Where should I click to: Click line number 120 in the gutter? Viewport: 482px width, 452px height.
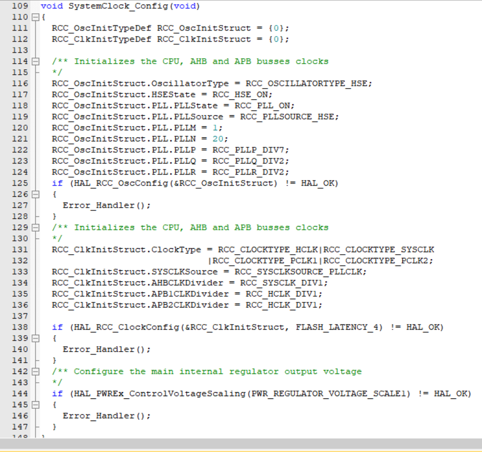pos(20,128)
